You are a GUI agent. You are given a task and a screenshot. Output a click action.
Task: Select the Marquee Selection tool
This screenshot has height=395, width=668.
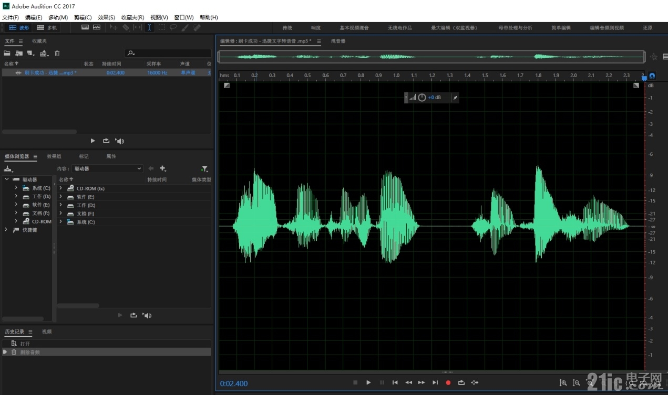161,27
